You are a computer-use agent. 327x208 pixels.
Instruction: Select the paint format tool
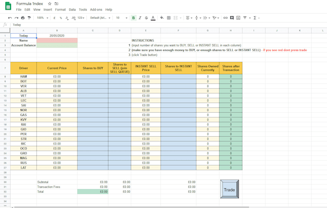coord(29,18)
